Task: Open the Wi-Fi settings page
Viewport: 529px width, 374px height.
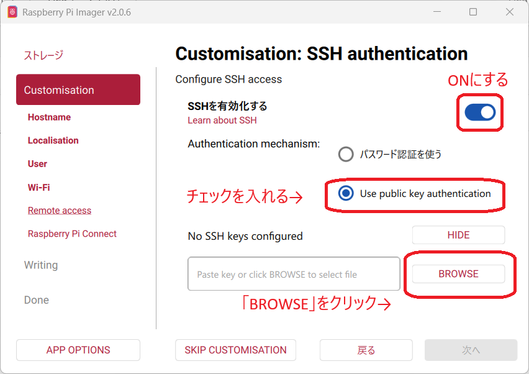Action: coord(38,187)
